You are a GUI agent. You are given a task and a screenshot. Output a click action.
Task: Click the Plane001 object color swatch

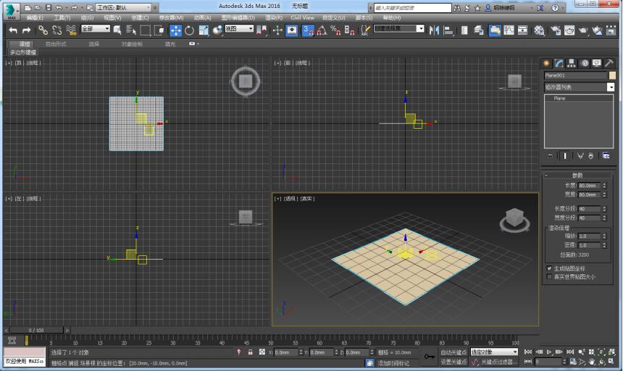pyautogui.click(x=612, y=75)
